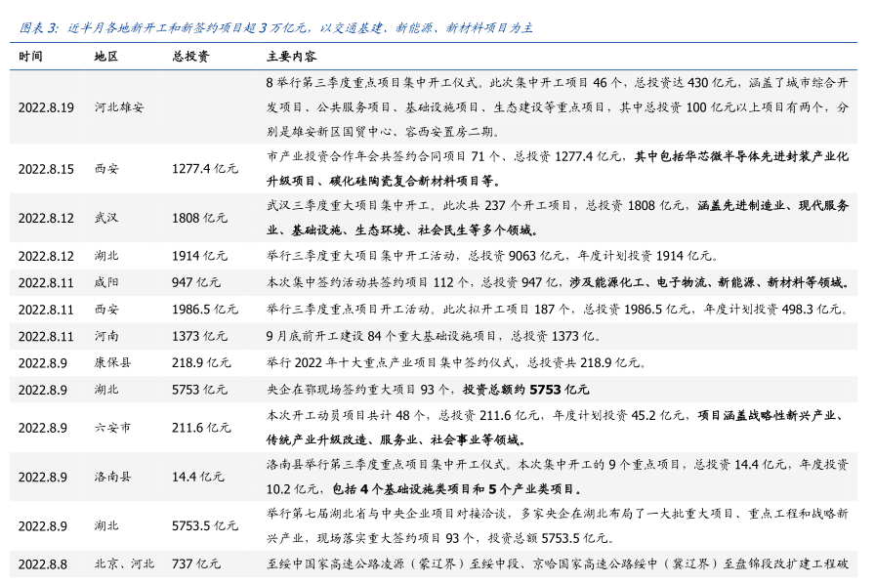
Task: Click the 14.4 亿元 investment cell
Action: [198, 477]
